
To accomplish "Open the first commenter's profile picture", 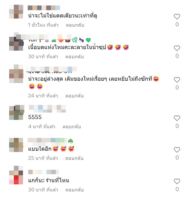I will tap(16, 11).
